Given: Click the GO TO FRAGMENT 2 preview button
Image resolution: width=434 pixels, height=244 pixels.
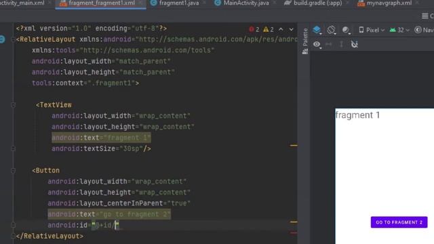Looking at the screenshot, I should click(x=399, y=222).
